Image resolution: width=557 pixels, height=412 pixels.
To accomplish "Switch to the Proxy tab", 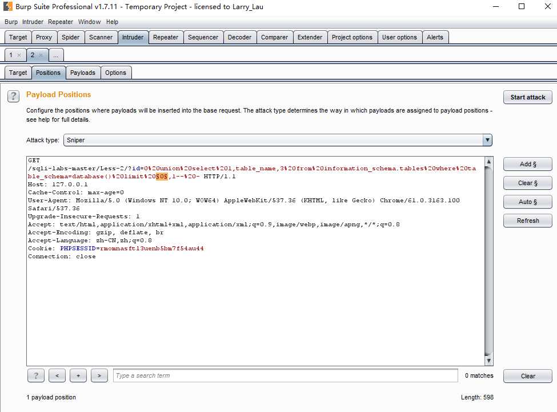I will [x=44, y=37].
